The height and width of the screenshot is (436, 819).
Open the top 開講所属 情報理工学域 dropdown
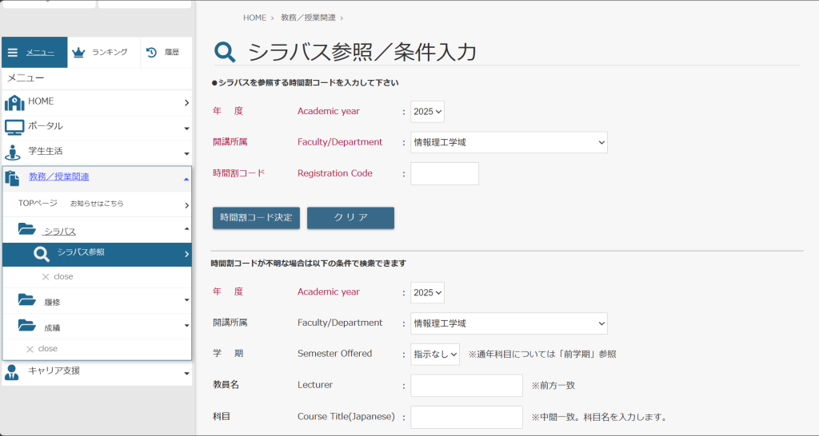coord(509,143)
